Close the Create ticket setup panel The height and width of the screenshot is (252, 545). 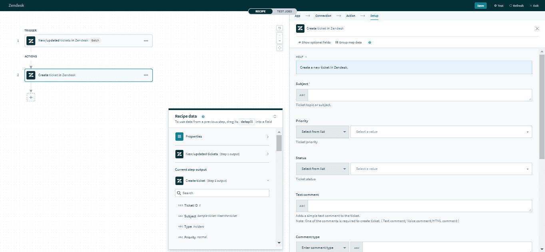(x=537, y=29)
